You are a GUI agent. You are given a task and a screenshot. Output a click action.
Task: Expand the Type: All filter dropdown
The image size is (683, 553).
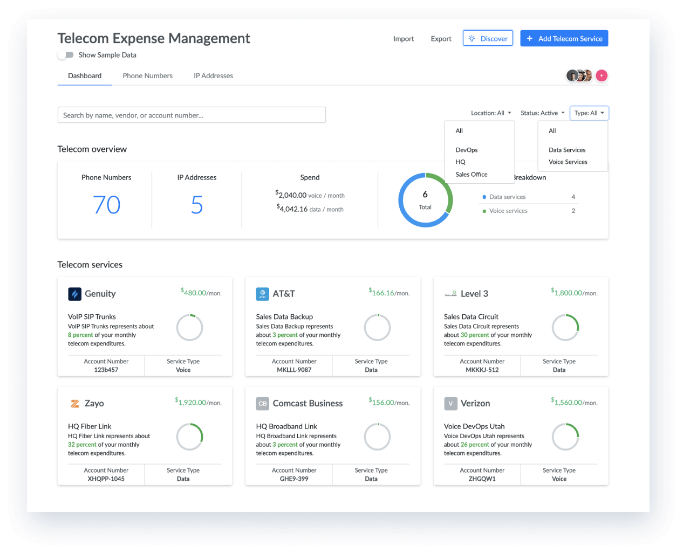pos(589,113)
